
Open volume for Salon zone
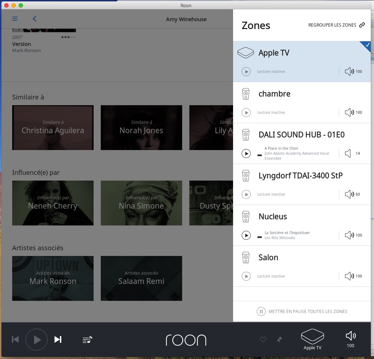click(x=354, y=276)
